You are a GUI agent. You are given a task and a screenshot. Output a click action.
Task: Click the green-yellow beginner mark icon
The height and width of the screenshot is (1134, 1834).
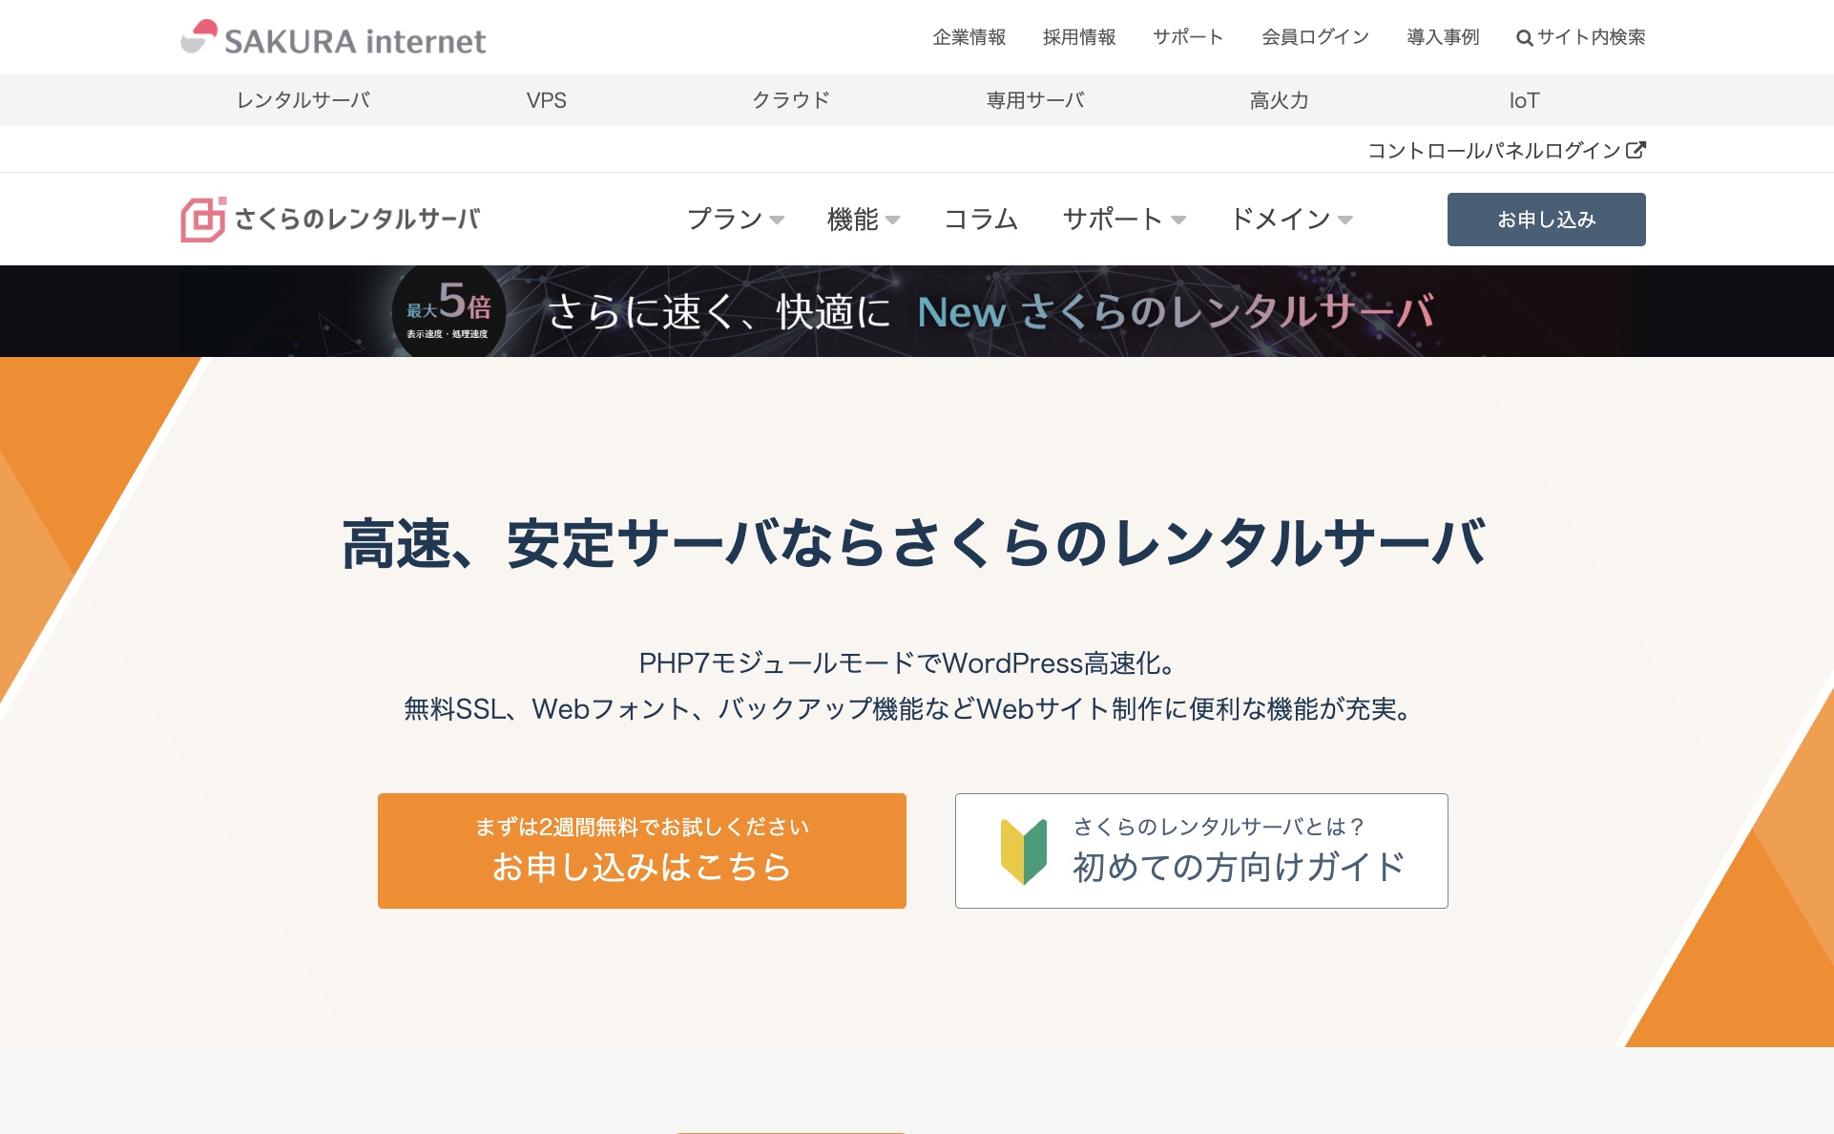point(1024,851)
